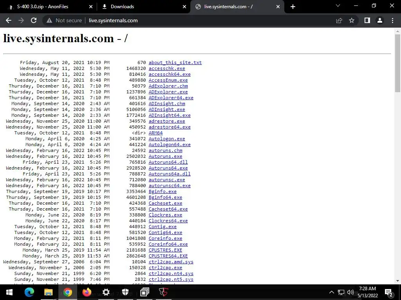
Task: Download Bginfo.exe
Action: coord(163,191)
